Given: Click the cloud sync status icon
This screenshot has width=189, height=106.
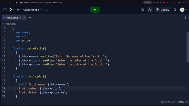Looking at the screenshot, I should pos(46,10).
